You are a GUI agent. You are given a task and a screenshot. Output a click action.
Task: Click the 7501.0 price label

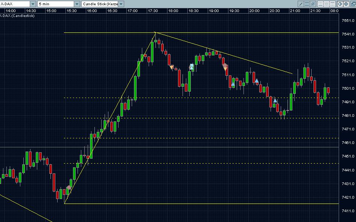coord(348,88)
